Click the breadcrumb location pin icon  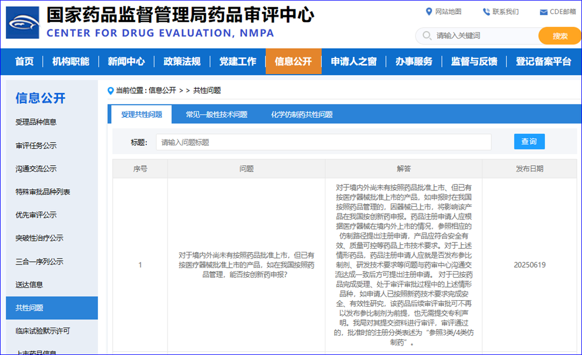(x=110, y=91)
